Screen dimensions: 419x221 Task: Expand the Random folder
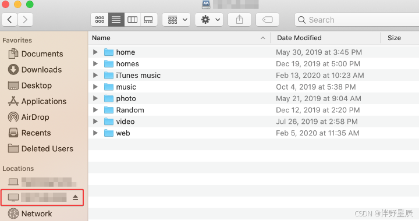pyautogui.click(x=95, y=110)
